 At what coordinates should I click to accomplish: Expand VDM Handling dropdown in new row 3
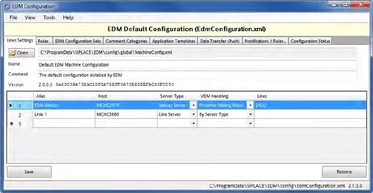[x=250, y=123]
